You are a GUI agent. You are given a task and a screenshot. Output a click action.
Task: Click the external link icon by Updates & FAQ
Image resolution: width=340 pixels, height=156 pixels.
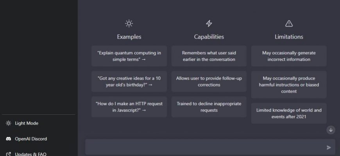point(9,154)
